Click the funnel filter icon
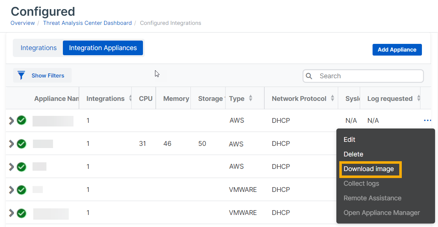438x227 pixels. 22,76
